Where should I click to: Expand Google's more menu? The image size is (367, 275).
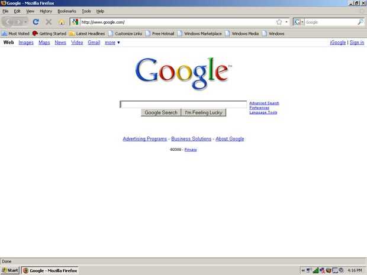tap(112, 43)
